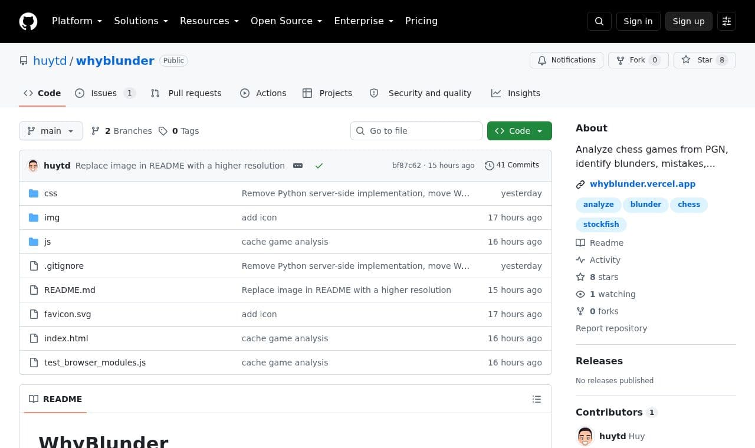
Task: Switch to the Issues tab
Action: click(x=106, y=93)
